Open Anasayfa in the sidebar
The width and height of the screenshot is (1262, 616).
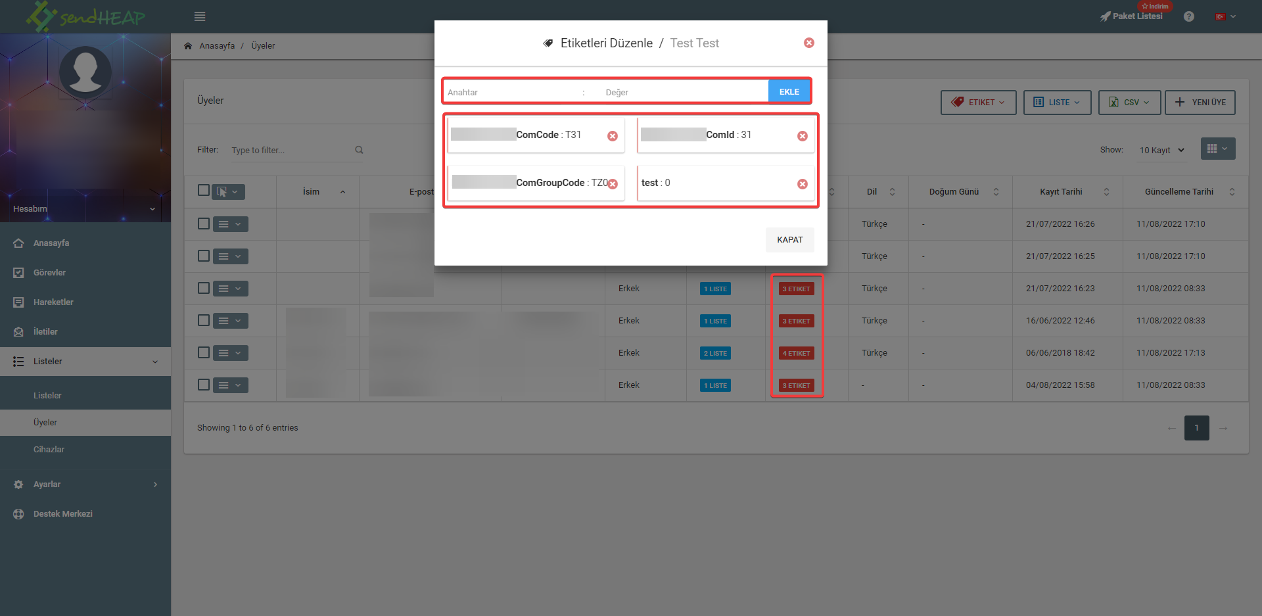85,243
